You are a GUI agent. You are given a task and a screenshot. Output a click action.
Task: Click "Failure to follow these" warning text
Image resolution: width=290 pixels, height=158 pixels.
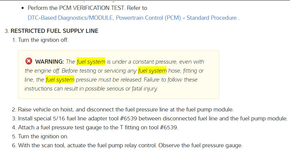(x=171, y=80)
